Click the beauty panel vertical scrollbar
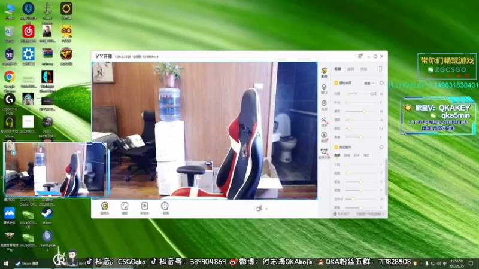The image size is (479, 269). (x=386, y=177)
